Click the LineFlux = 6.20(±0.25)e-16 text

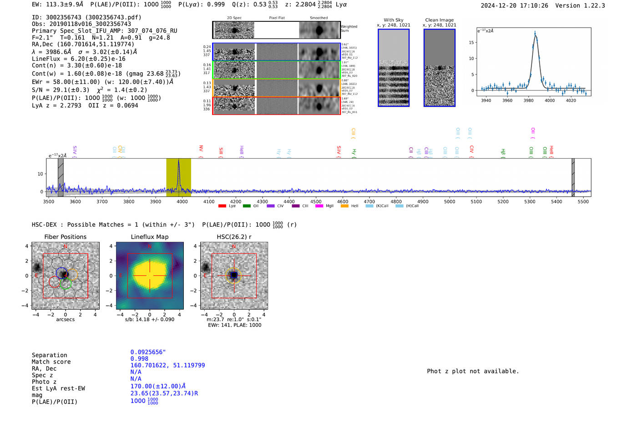coord(79,59)
